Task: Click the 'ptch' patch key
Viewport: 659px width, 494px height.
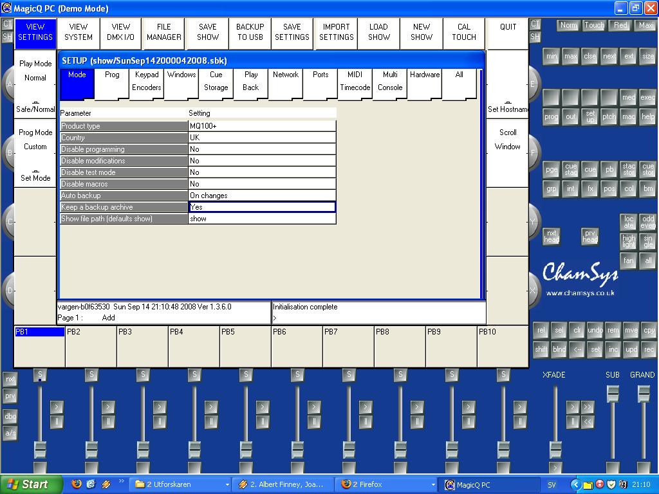Action: pyautogui.click(x=609, y=117)
